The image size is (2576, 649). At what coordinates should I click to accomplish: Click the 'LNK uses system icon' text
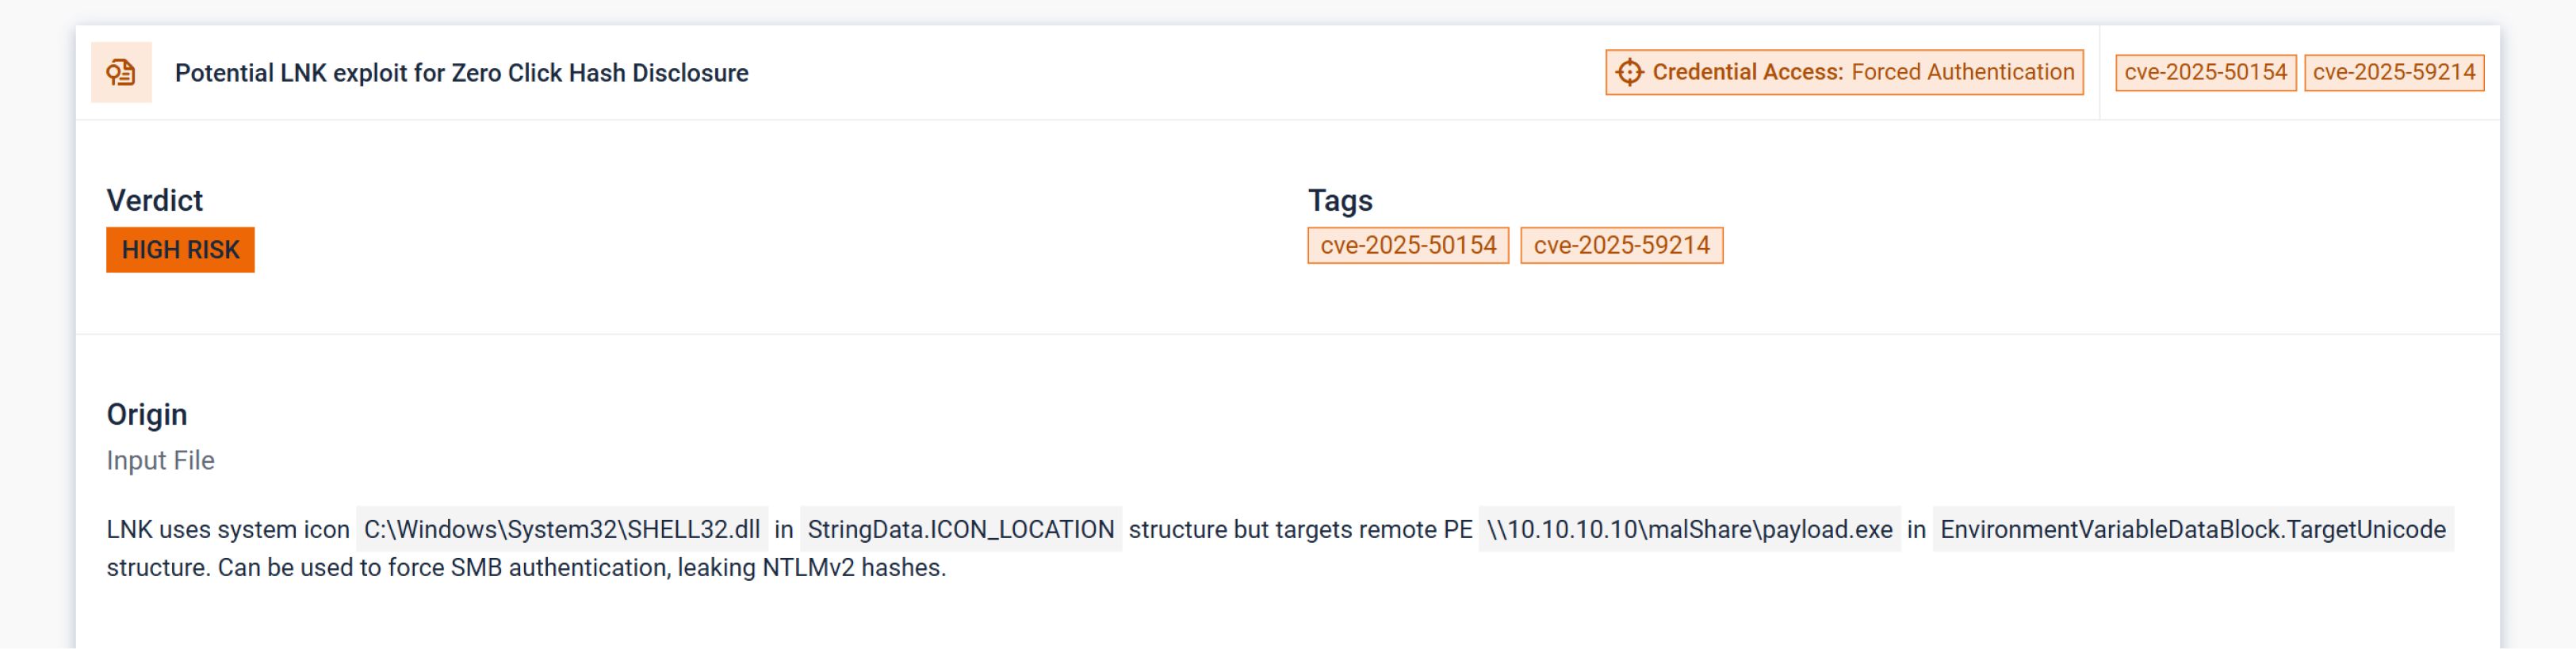(x=228, y=529)
